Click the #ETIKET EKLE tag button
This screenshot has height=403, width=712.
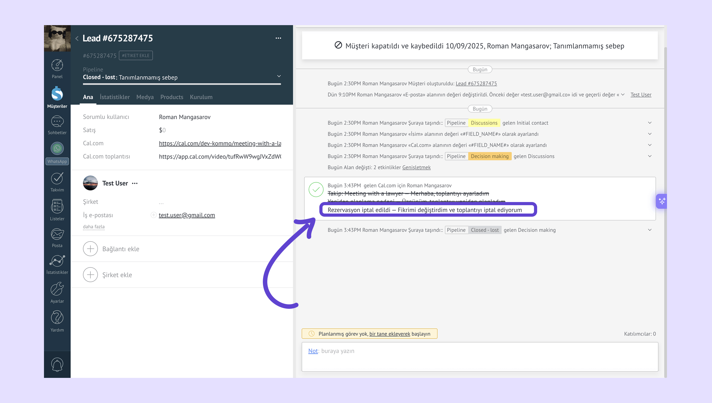(136, 56)
